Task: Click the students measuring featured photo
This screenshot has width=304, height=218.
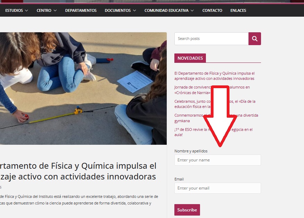Action: tap(84, 89)
